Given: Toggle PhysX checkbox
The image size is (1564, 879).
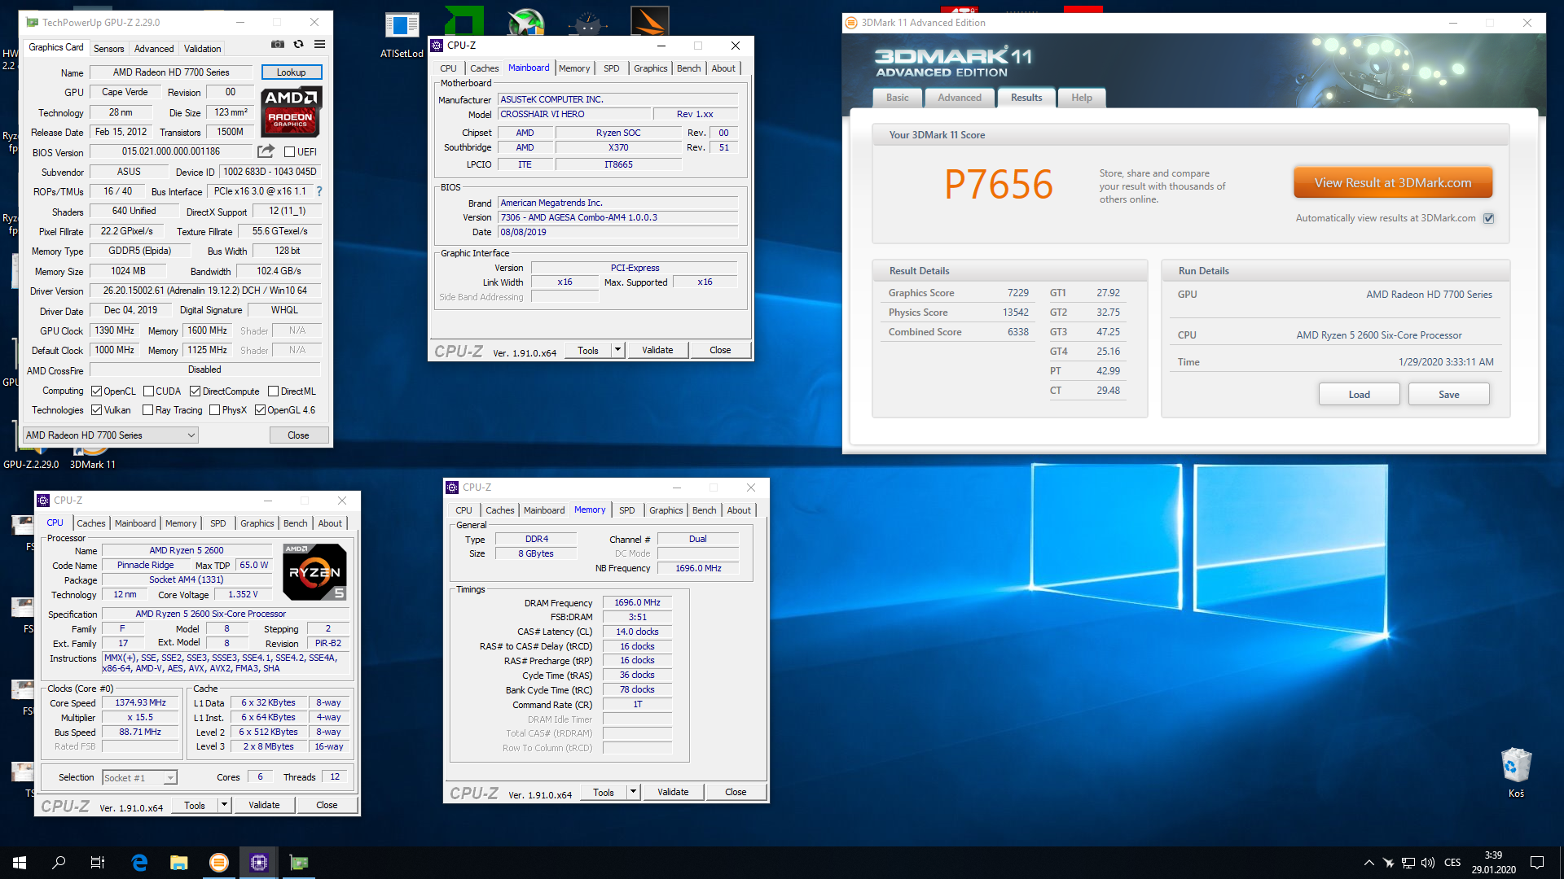Looking at the screenshot, I should coord(214,410).
